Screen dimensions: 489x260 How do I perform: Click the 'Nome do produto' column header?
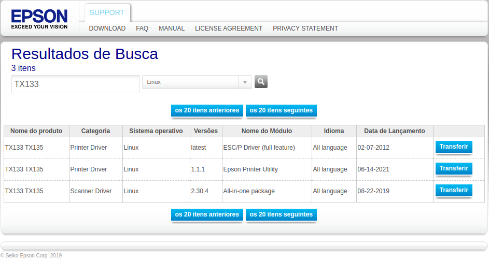pos(36,131)
